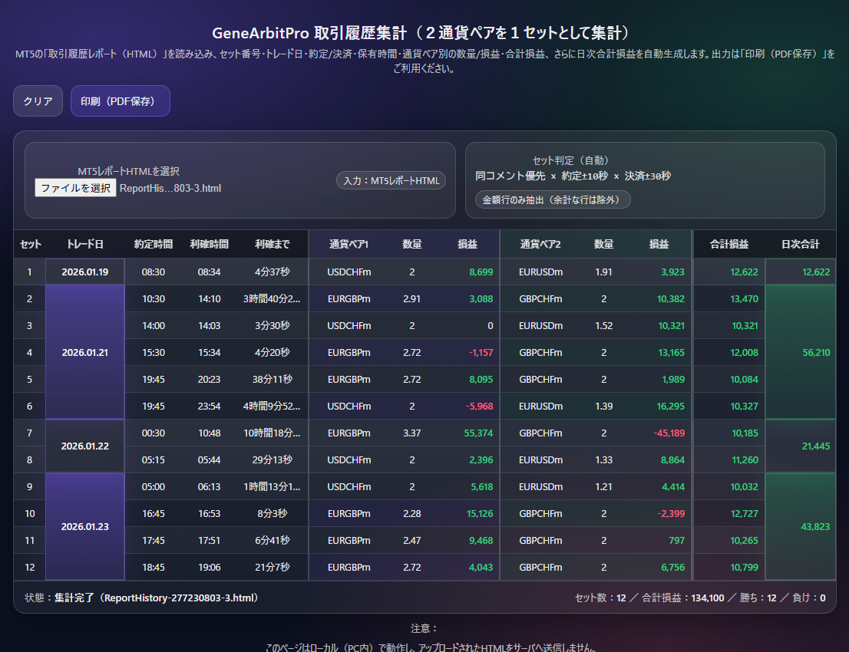Select the 55,374 profit value
The height and width of the screenshot is (652, 849).
coord(478,433)
